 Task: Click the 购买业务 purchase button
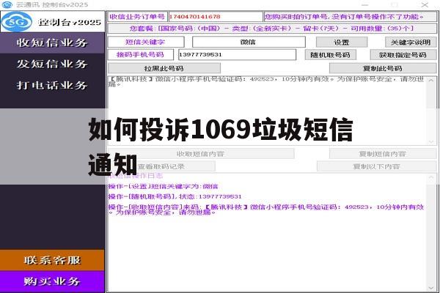coord(52,281)
